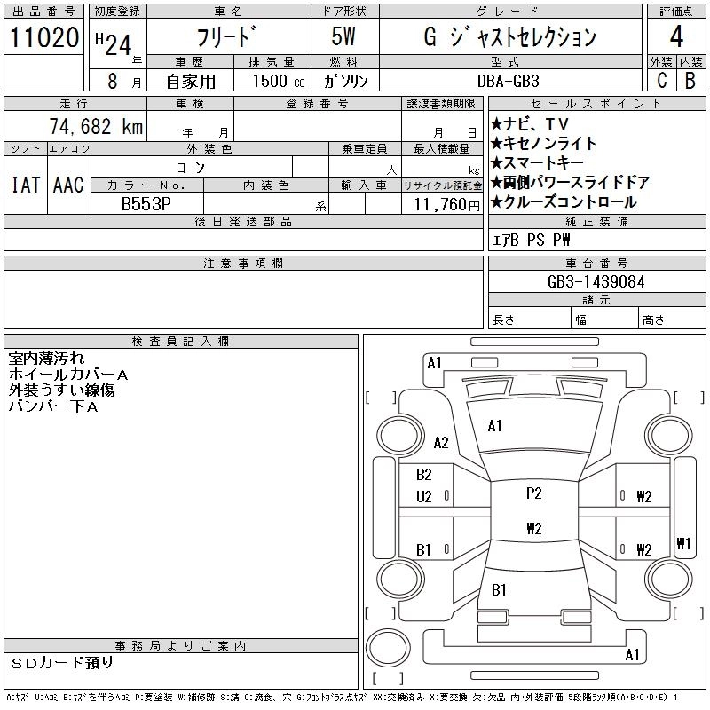Click the damage code legend line
The width and height of the screenshot is (710, 710).
click(342, 698)
